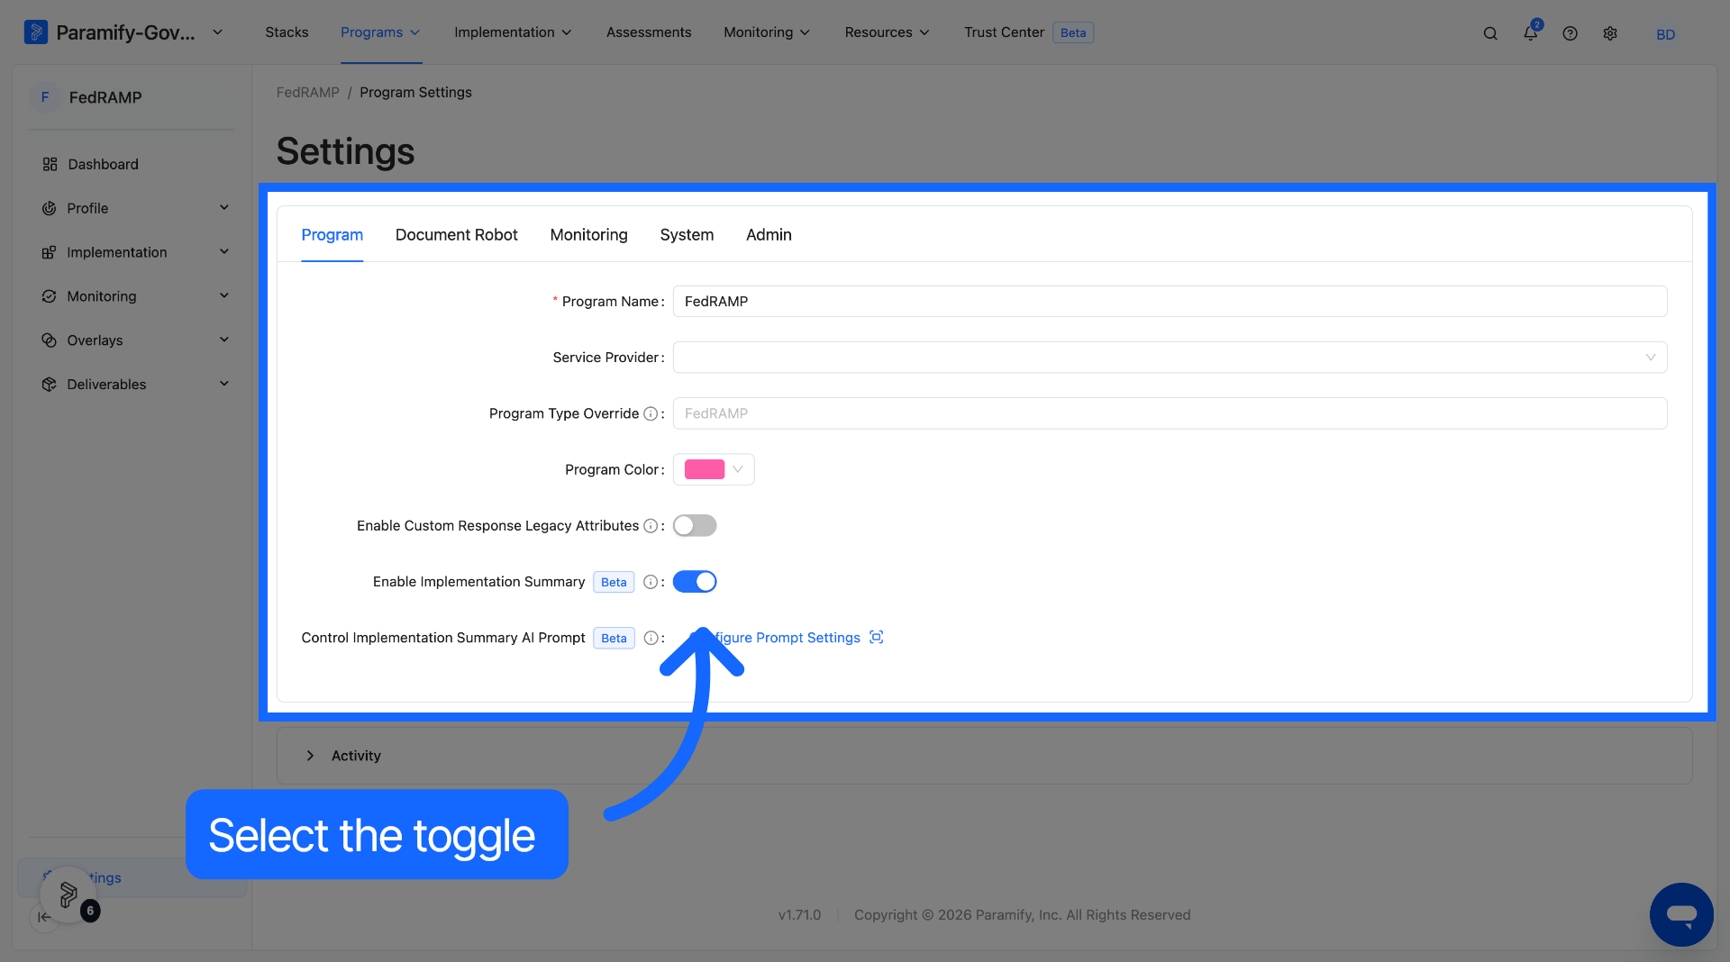The height and width of the screenshot is (962, 1730).
Task: Open Stacks in the top navigation
Action: click(x=287, y=32)
